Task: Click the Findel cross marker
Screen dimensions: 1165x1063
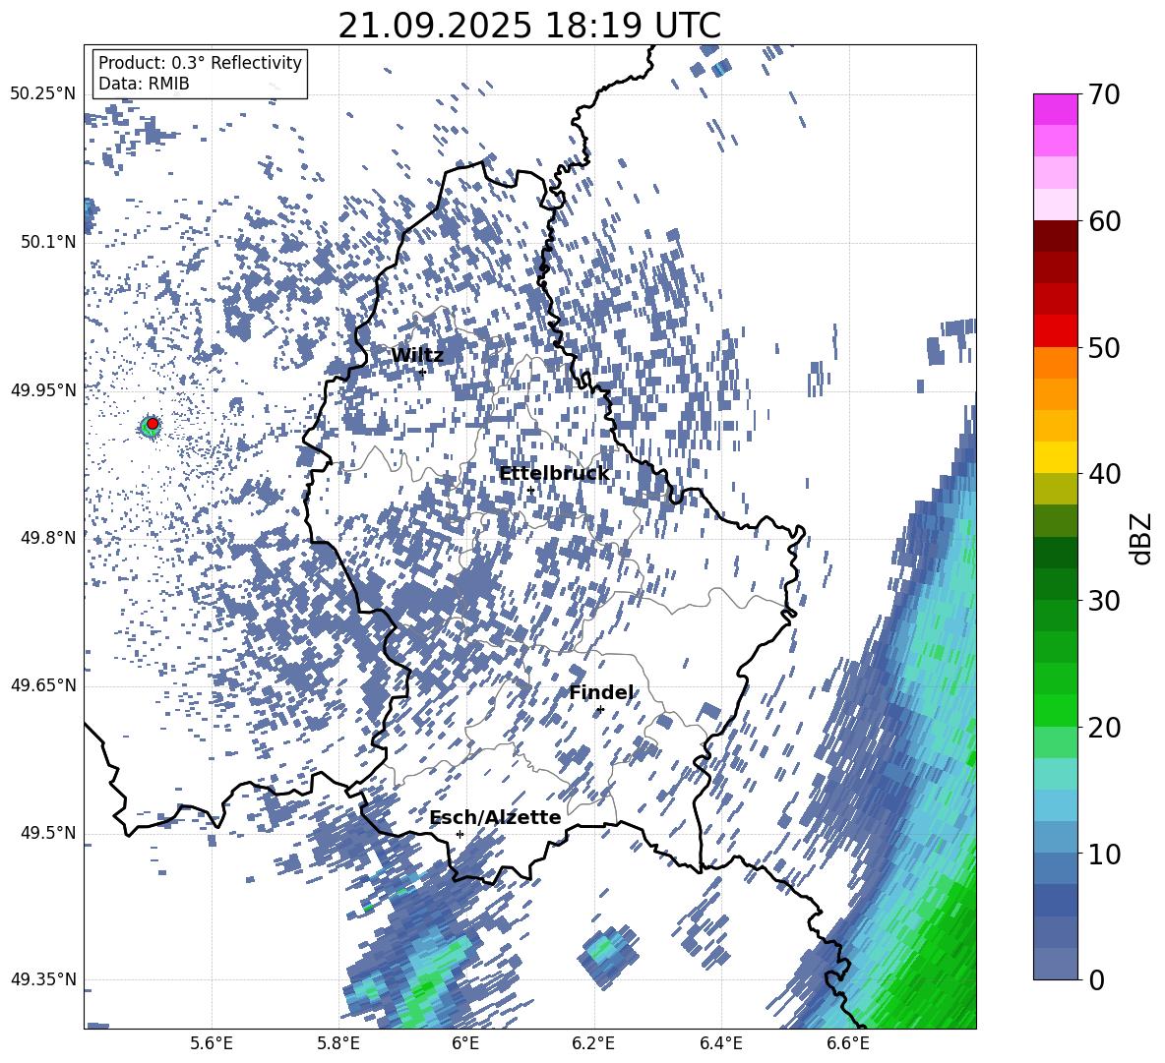Action: (600, 710)
